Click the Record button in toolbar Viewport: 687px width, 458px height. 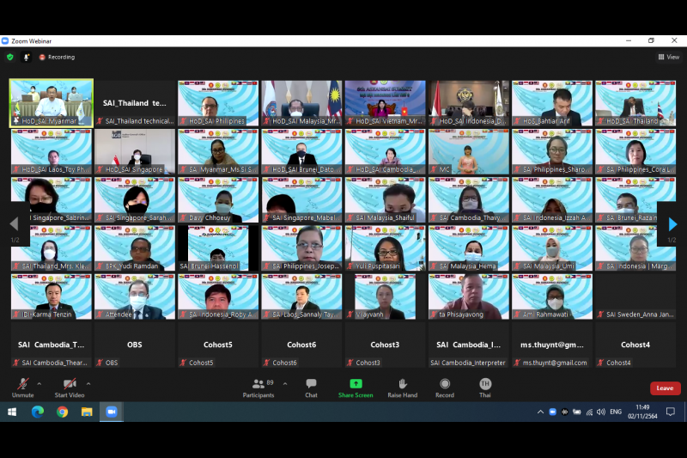(445, 387)
